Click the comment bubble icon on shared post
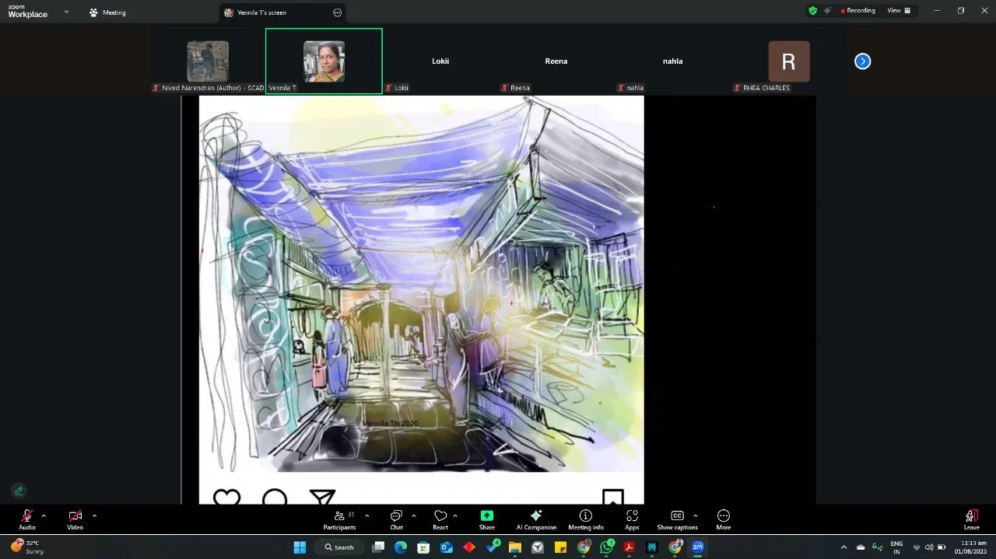This screenshot has height=559, width=996. [x=275, y=497]
